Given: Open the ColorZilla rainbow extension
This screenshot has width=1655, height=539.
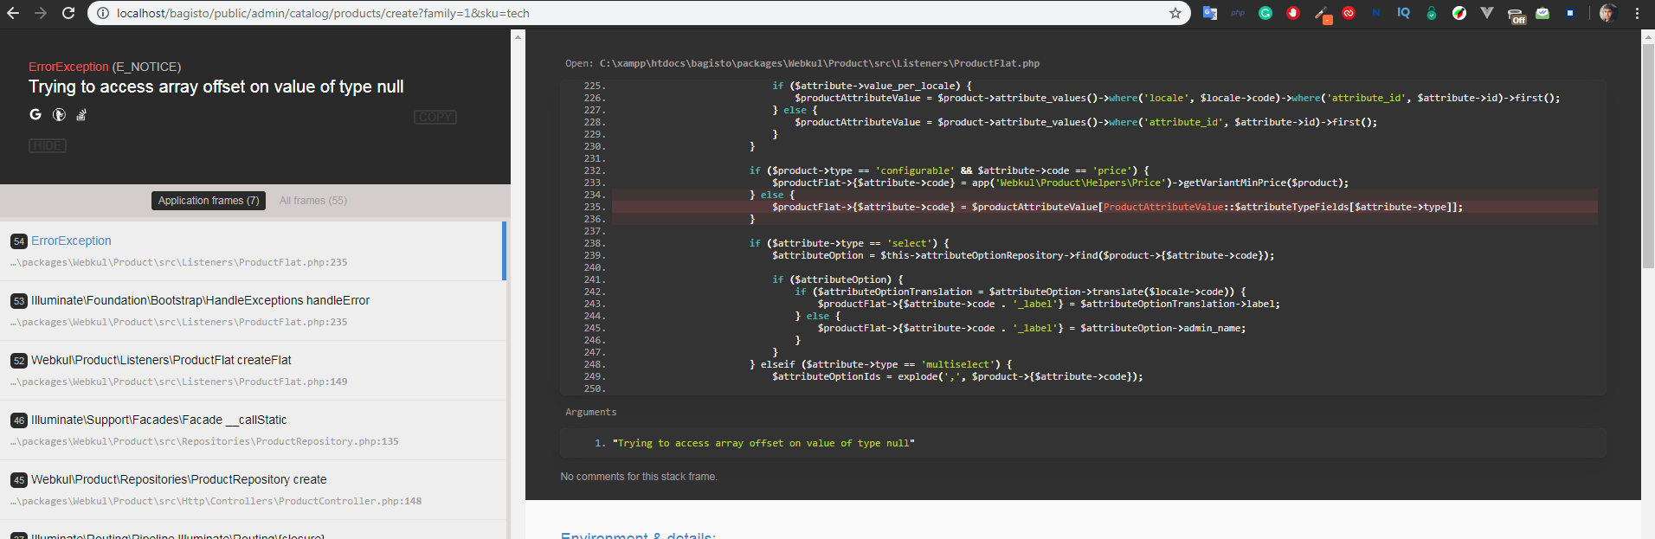Looking at the screenshot, I should [x=1459, y=13].
